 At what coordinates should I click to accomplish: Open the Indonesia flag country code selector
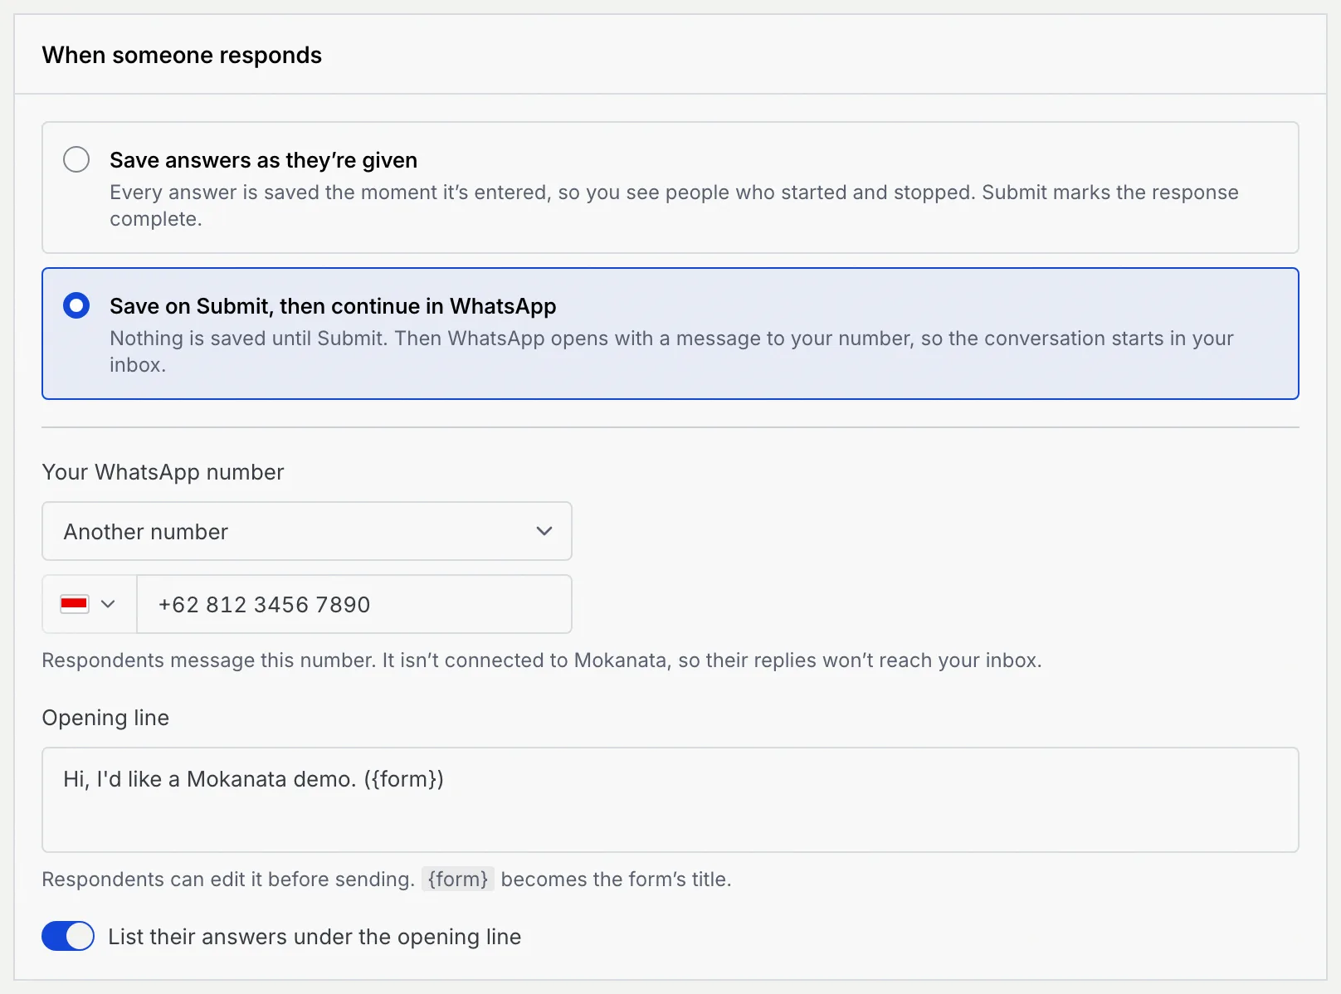(90, 604)
